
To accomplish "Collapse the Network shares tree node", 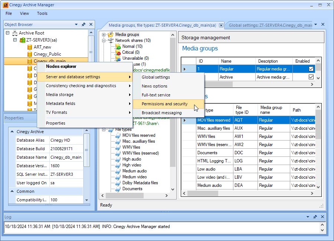I will tap(104, 40).
